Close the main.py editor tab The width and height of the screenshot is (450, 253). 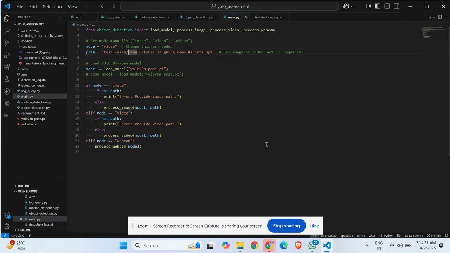(x=246, y=17)
